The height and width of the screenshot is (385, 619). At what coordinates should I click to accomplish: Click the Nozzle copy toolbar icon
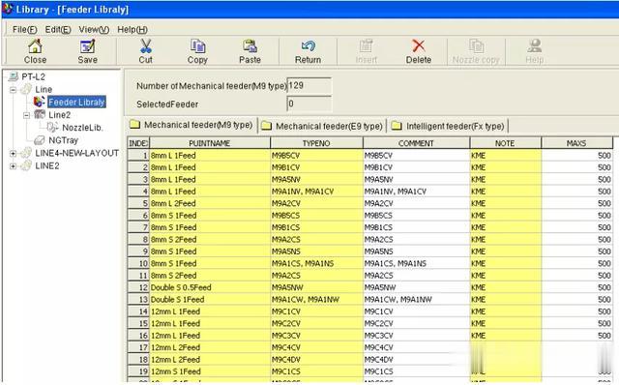(x=476, y=46)
